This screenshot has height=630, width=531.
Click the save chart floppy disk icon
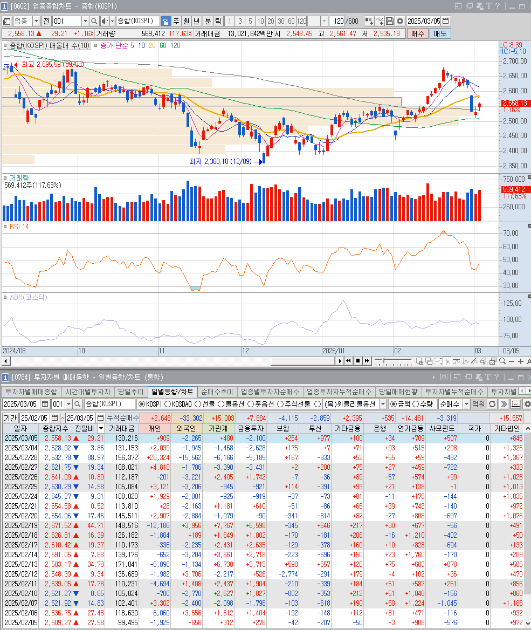point(390,21)
